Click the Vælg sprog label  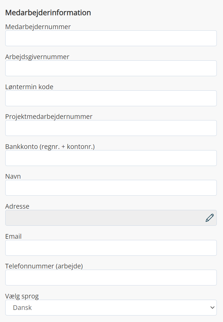(22, 296)
